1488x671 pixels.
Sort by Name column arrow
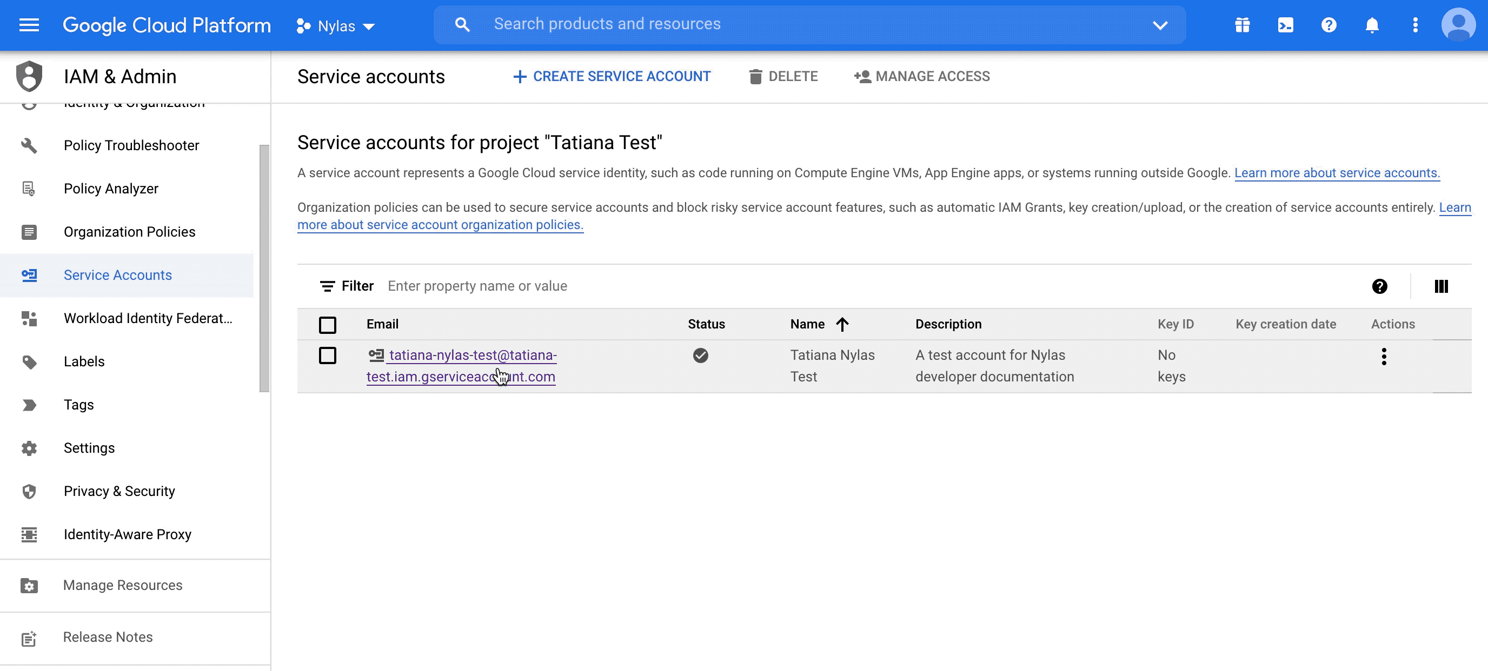(843, 324)
